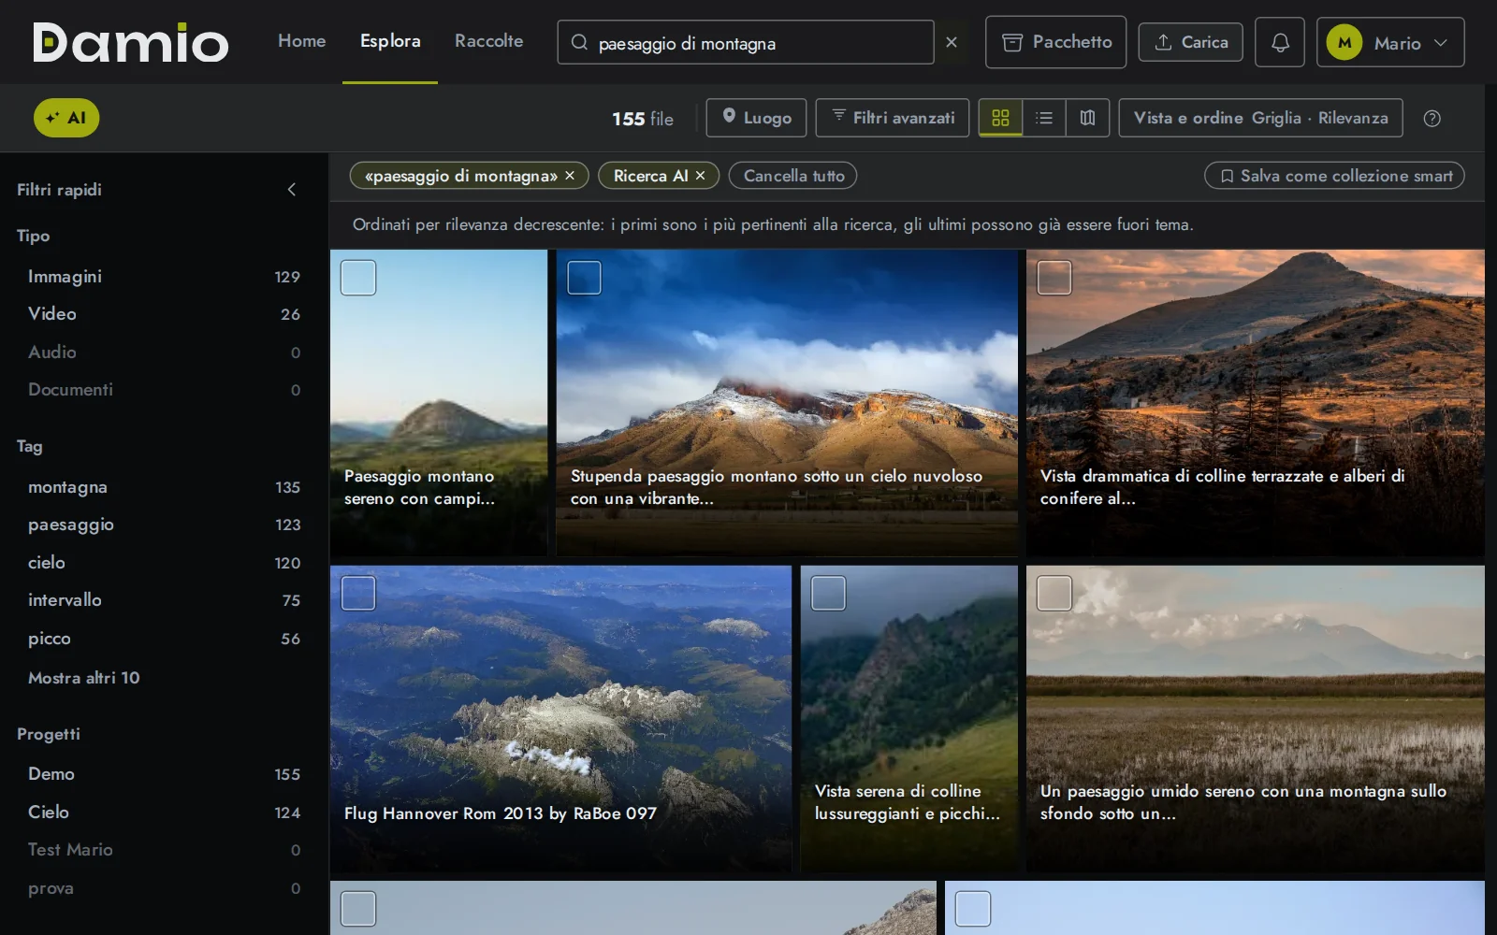Filter by Demo project
Viewport: 1497px width, 935px height.
click(x=164, y=774)
